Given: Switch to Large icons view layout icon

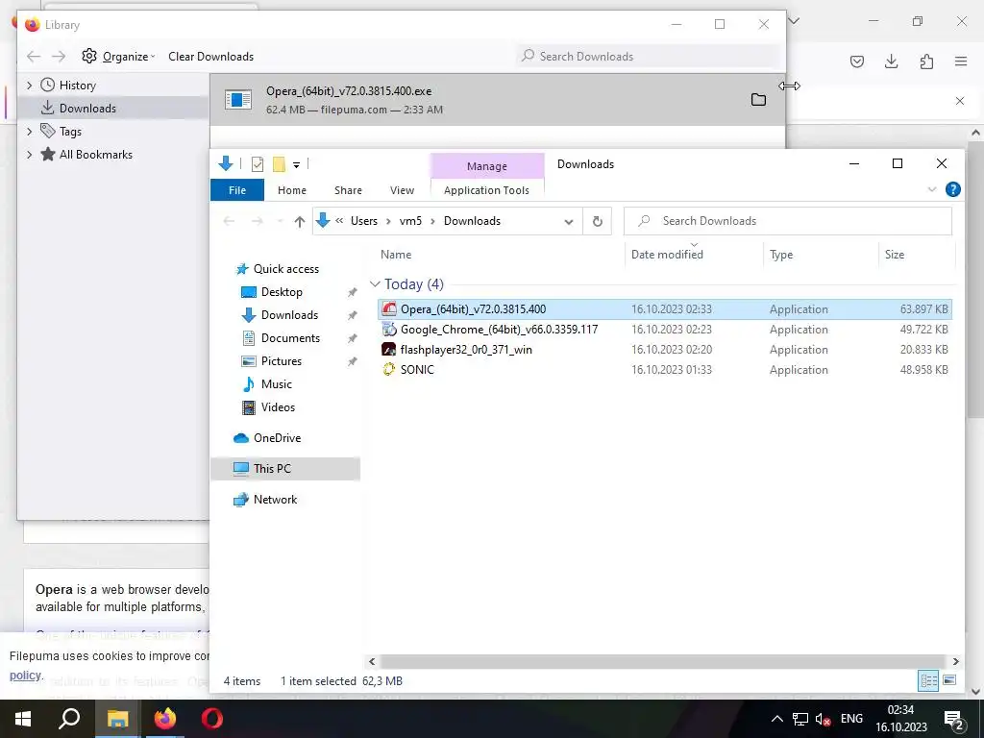Looking at the screenshot, I should click(949, 681).
